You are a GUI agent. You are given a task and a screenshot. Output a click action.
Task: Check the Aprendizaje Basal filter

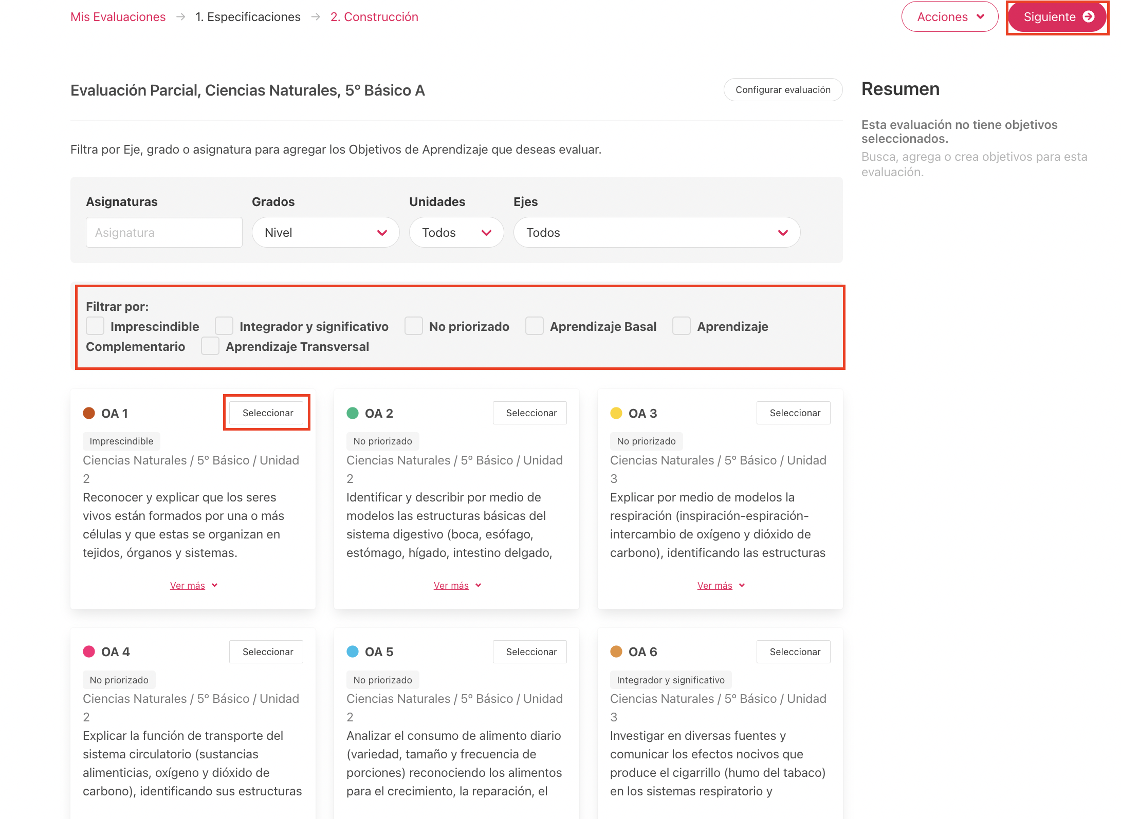click(x=535, y=326)
